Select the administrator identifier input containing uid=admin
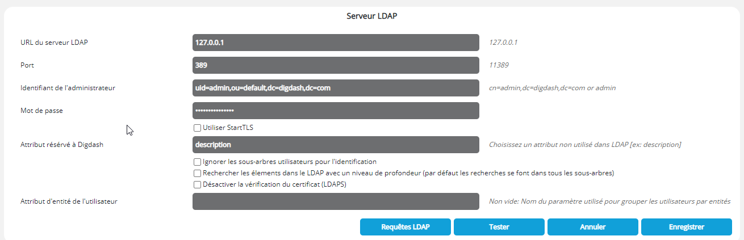Viewport: 744px width, 240px height. [336, 88]
